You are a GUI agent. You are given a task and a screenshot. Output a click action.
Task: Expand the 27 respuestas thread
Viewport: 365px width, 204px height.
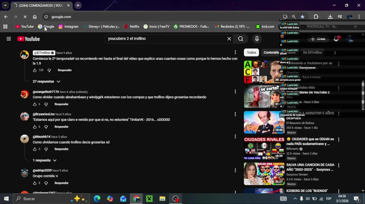click(x=46, y=81)
